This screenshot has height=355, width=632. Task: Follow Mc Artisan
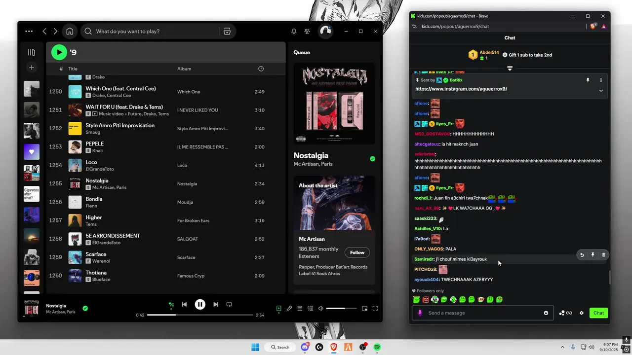click(357, 252)
